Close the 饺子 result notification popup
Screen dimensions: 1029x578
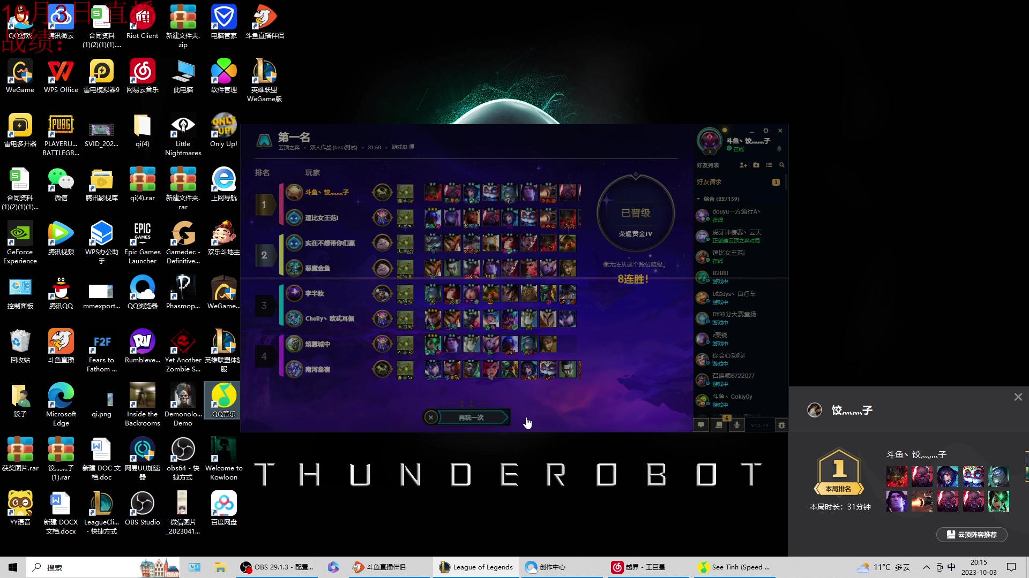[1018, 397]
